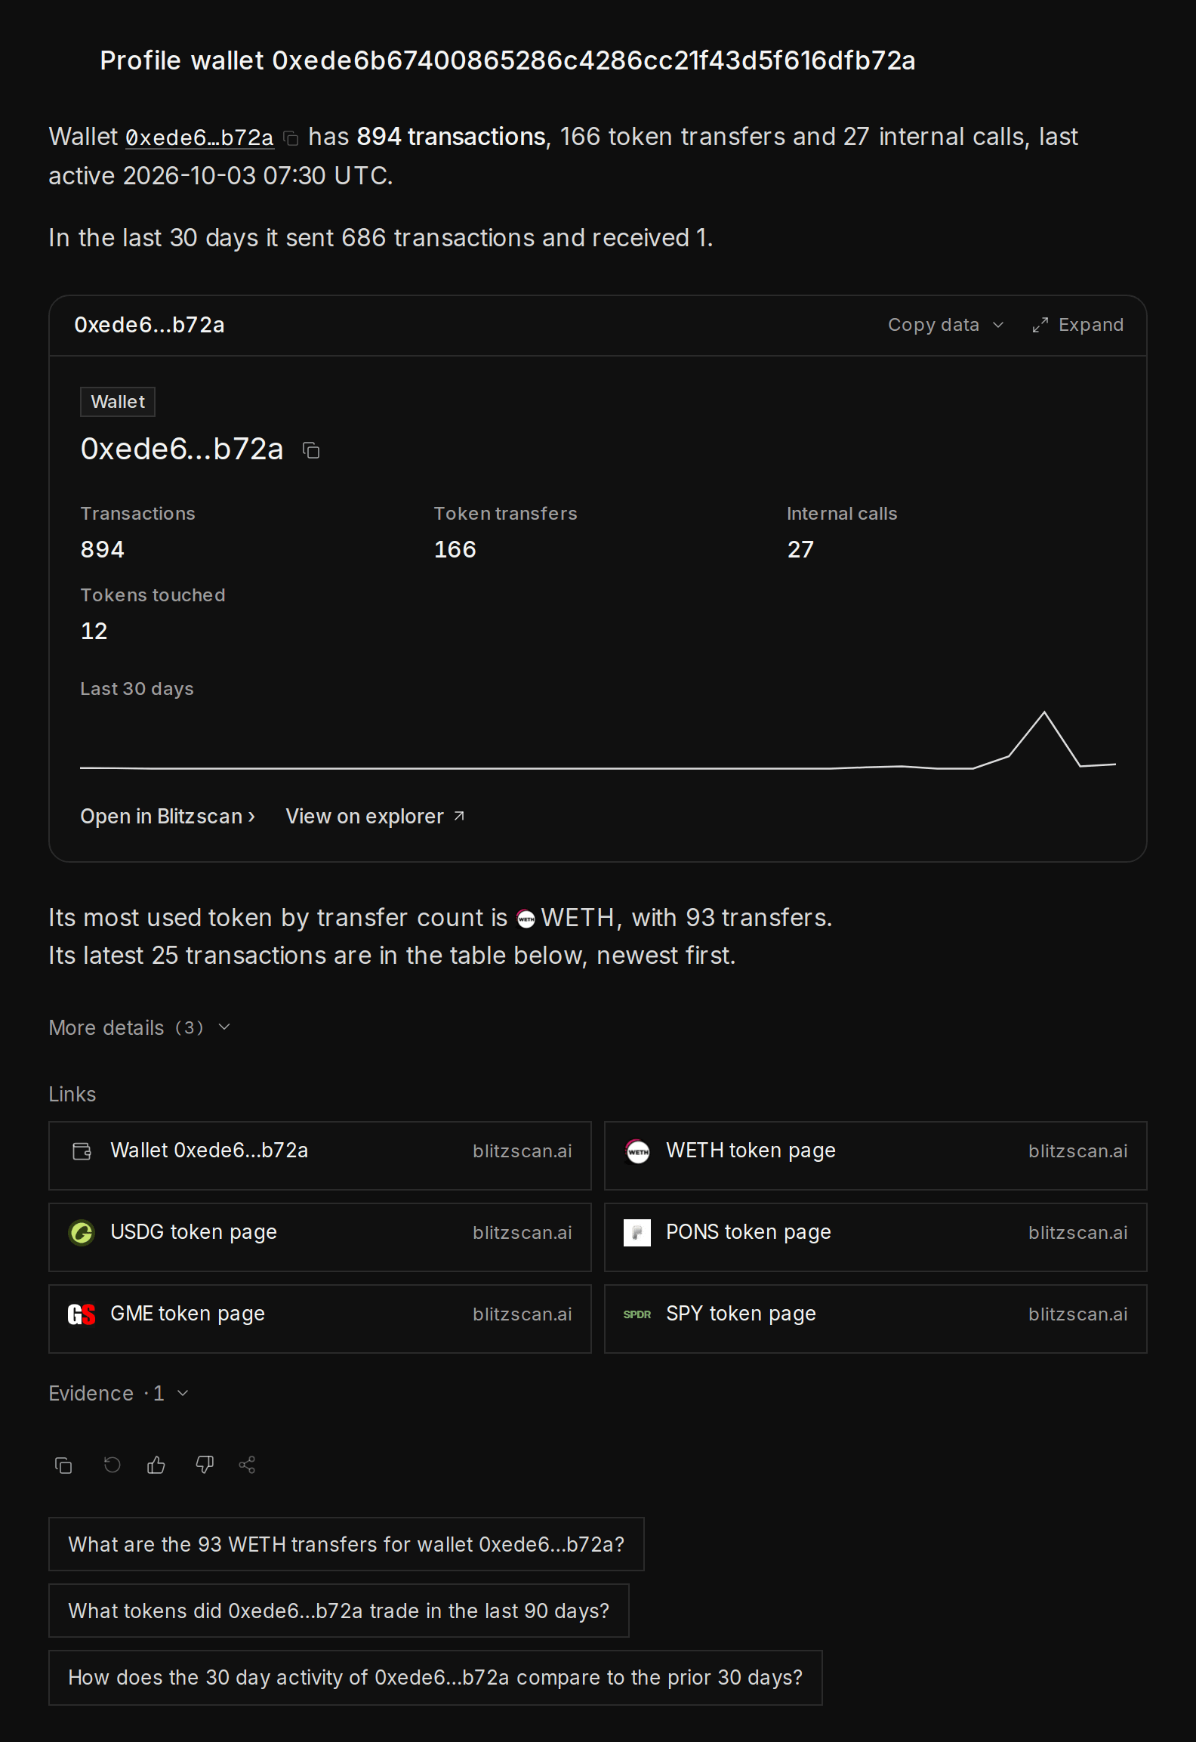Open PONS token page link
This screenshot has width=1196, height=1742.
pyautogui.click(x=876, y=1237)
